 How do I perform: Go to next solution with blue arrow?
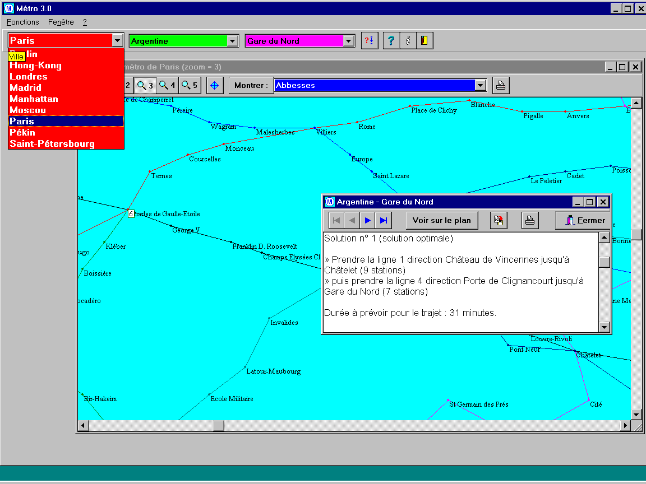pos(368,221)
